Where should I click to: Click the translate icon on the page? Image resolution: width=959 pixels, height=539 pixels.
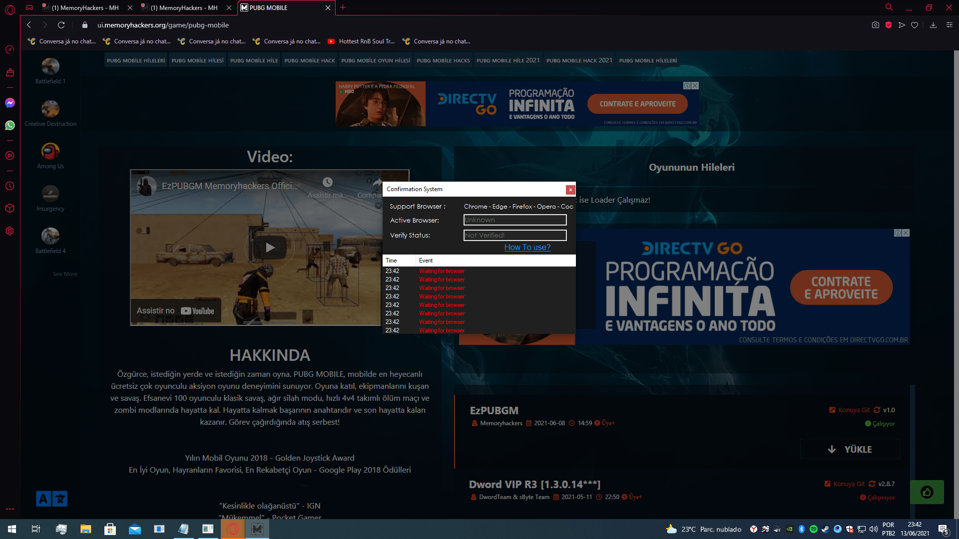point(51,499)
